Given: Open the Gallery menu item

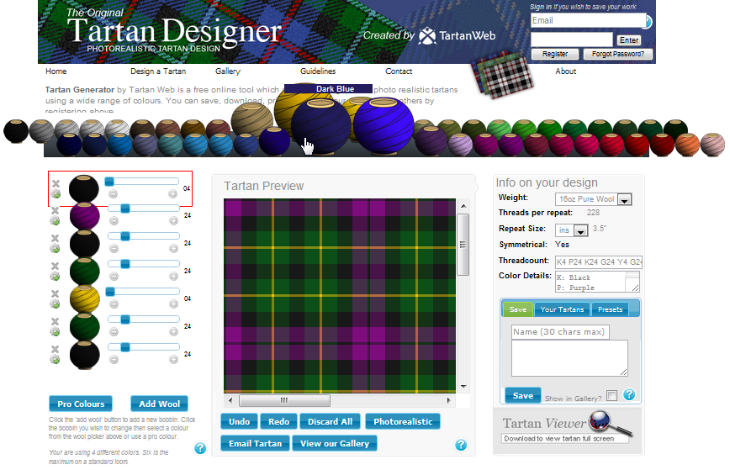Looking at the screenshot, I should (228, 71).
